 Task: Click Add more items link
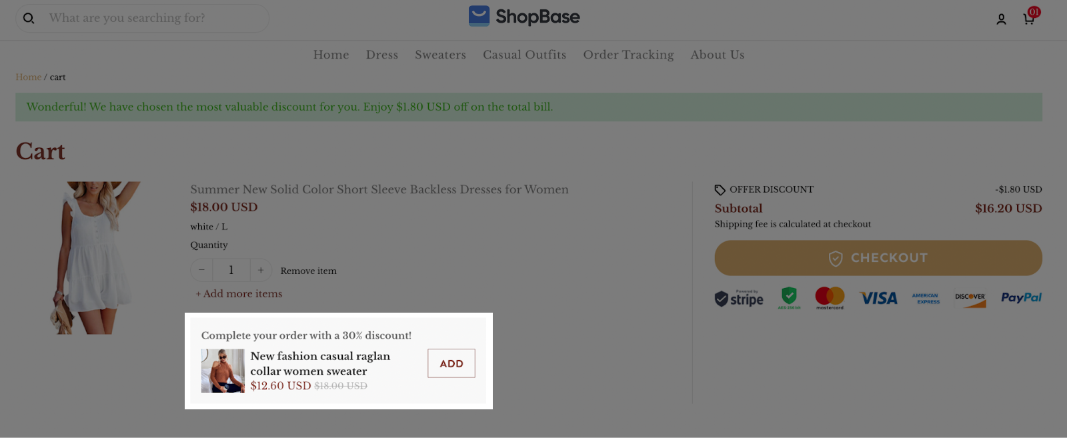pos(239,293)
